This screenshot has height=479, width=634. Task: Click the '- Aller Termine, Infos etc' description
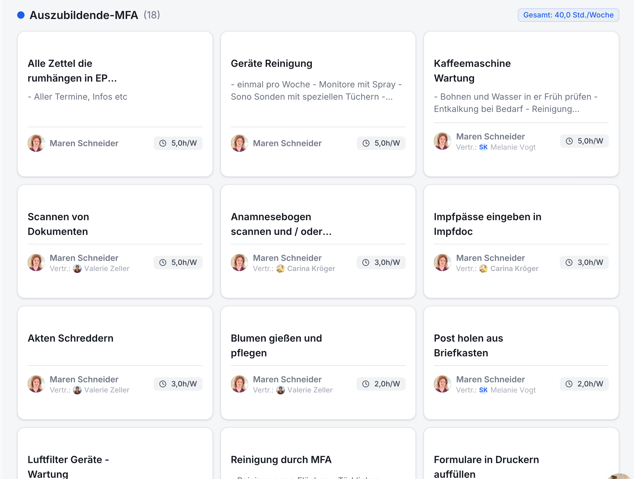coord(78,97)
